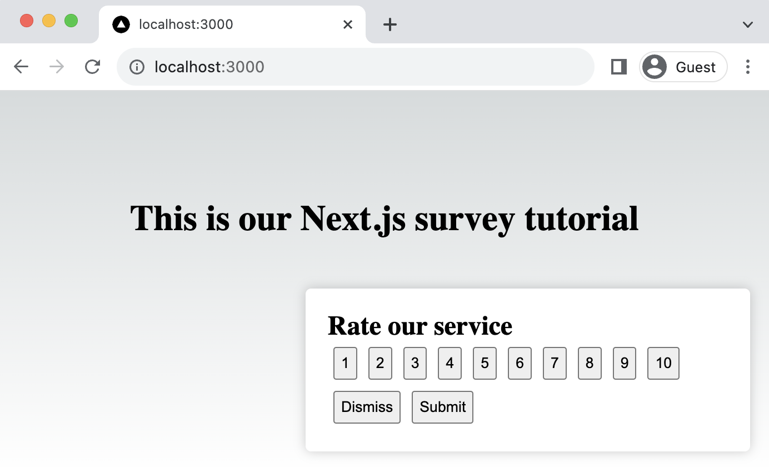This screenshot has width=769, height=467.
Task: Click inside the address bar
Action: coord(356,67)
